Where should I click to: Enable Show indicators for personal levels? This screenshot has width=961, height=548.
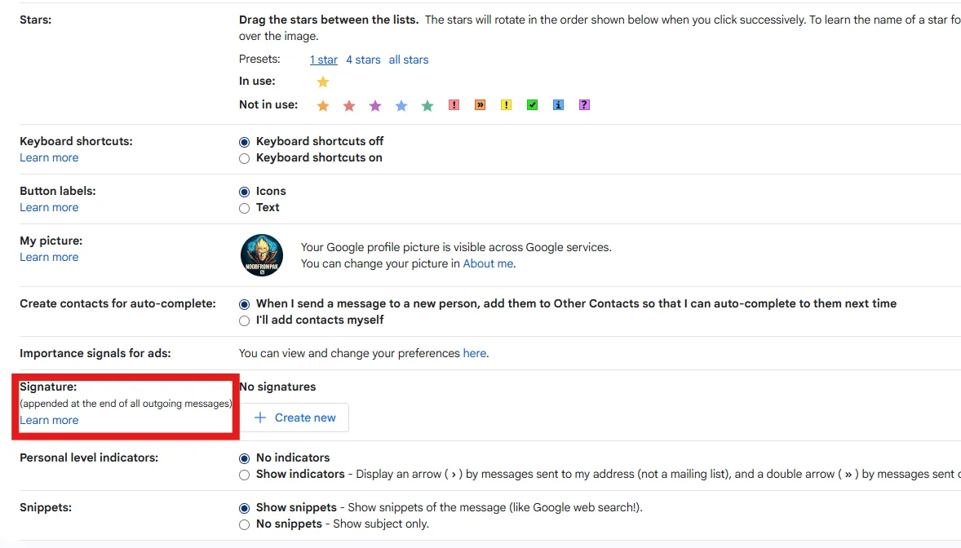tap(244, 474)
